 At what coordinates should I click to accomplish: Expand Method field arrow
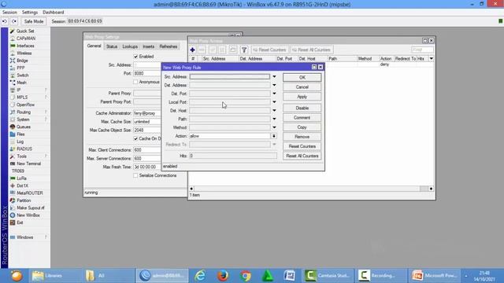coord(274,127)
